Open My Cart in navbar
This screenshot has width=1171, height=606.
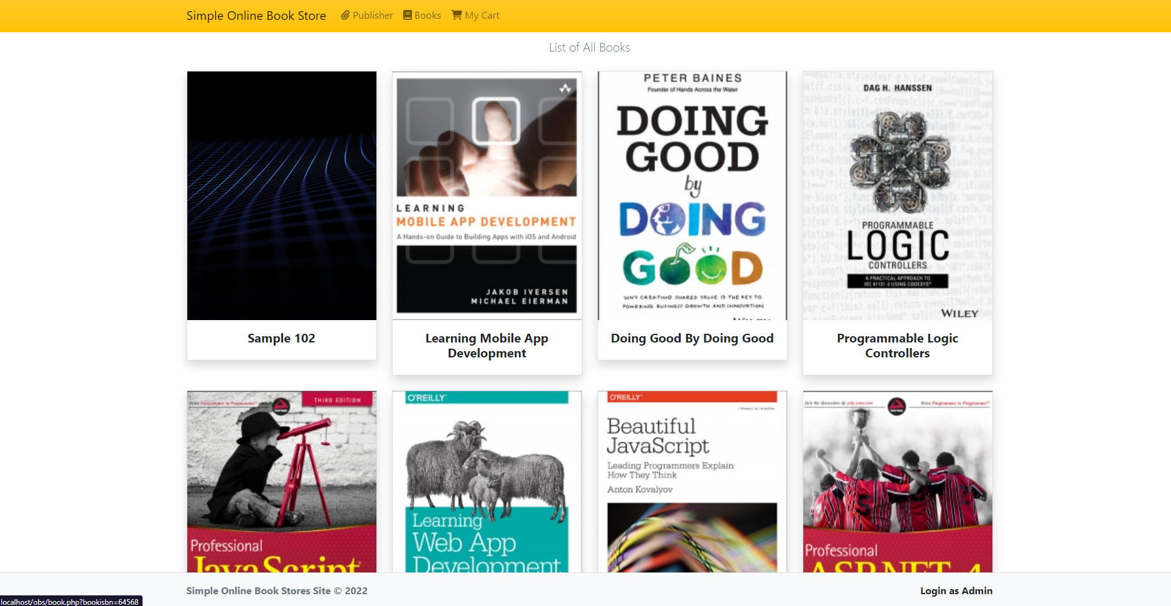475,15
